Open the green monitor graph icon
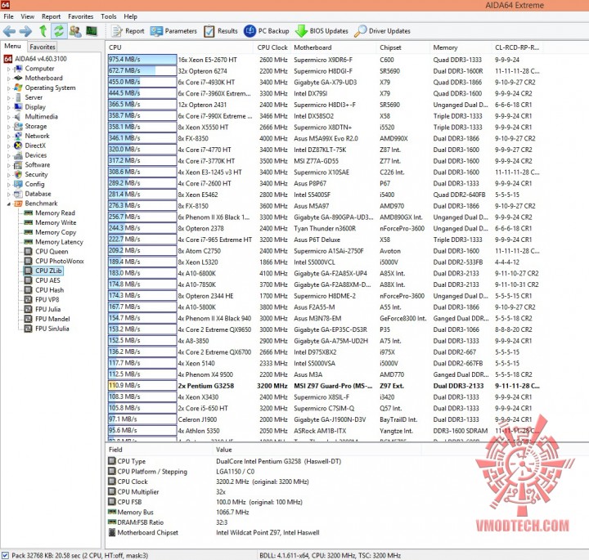 tap(92, 31)
